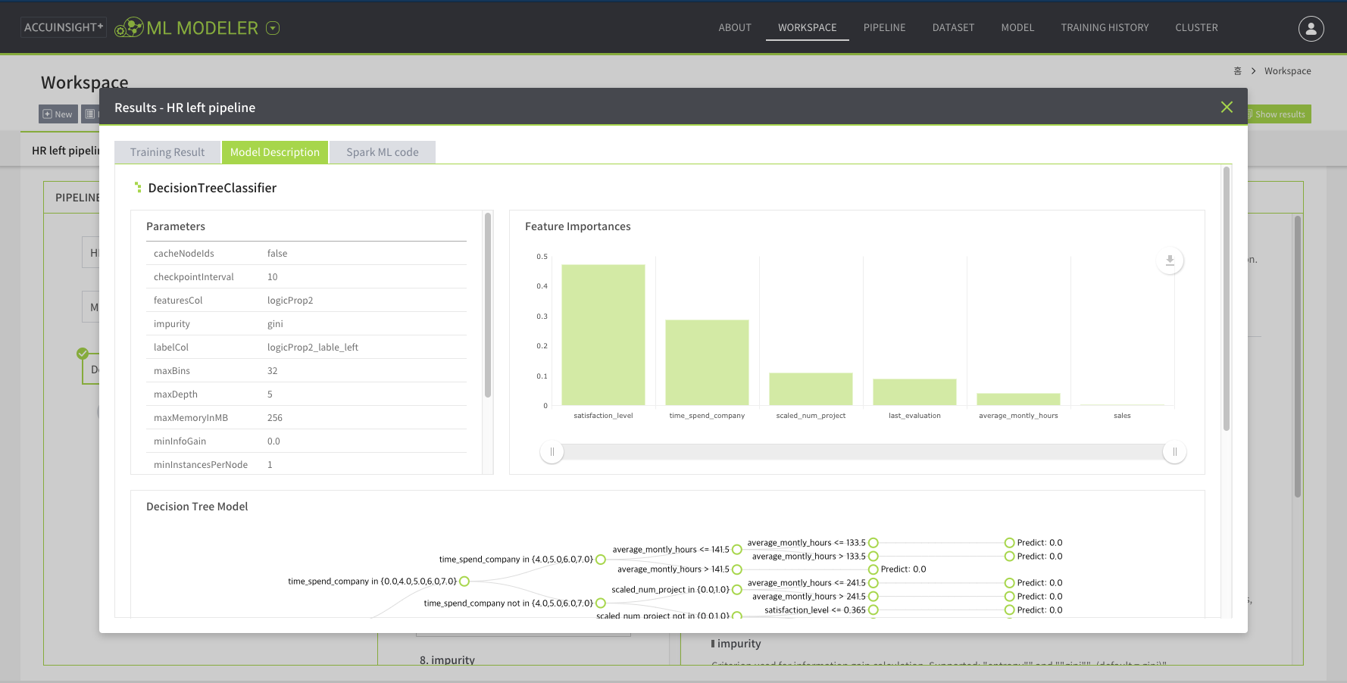1347x683 pixels.
Task: Toggle node 'time_spend_company in {4.0,5.0,6.0,7.0}'
Action: tap(601, 560)
